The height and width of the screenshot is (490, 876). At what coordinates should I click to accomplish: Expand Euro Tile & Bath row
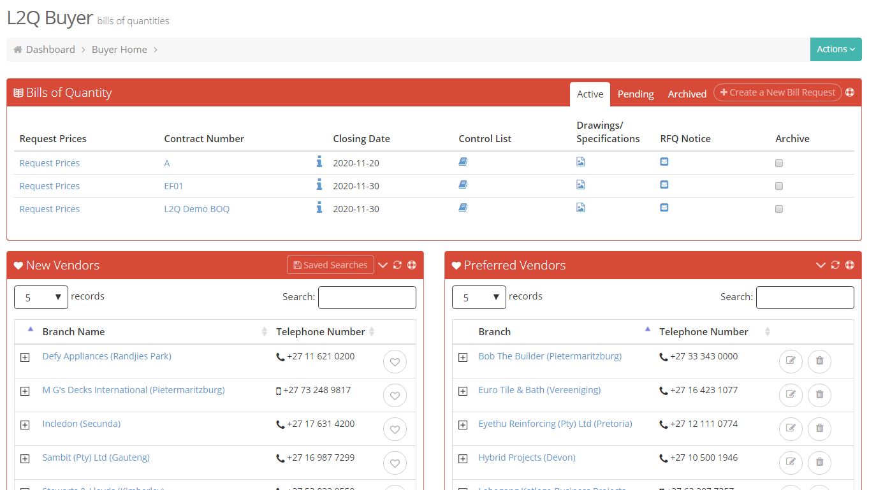[463, 391]
